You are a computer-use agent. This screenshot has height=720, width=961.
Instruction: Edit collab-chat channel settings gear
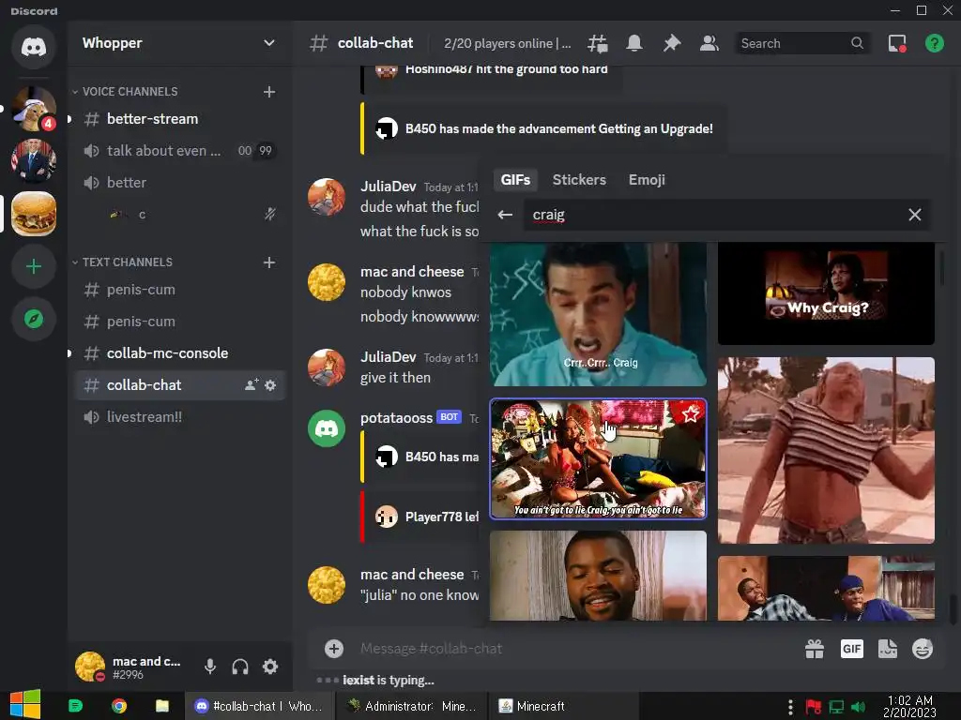[x=270, y=385]
